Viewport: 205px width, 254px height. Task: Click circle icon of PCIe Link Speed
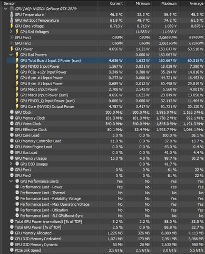[12, 250]
